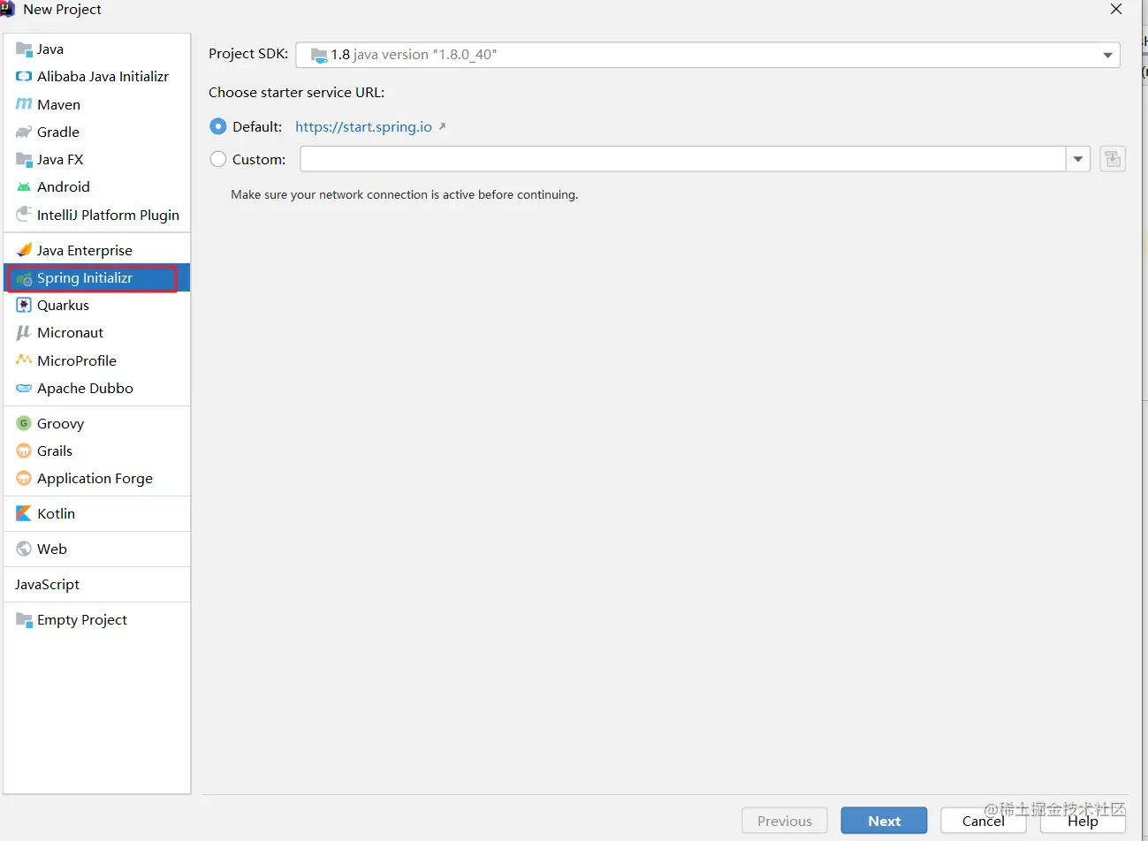1148x841 pixels.
Task: Click the Kotlin K icon
Action: point(24,513)
